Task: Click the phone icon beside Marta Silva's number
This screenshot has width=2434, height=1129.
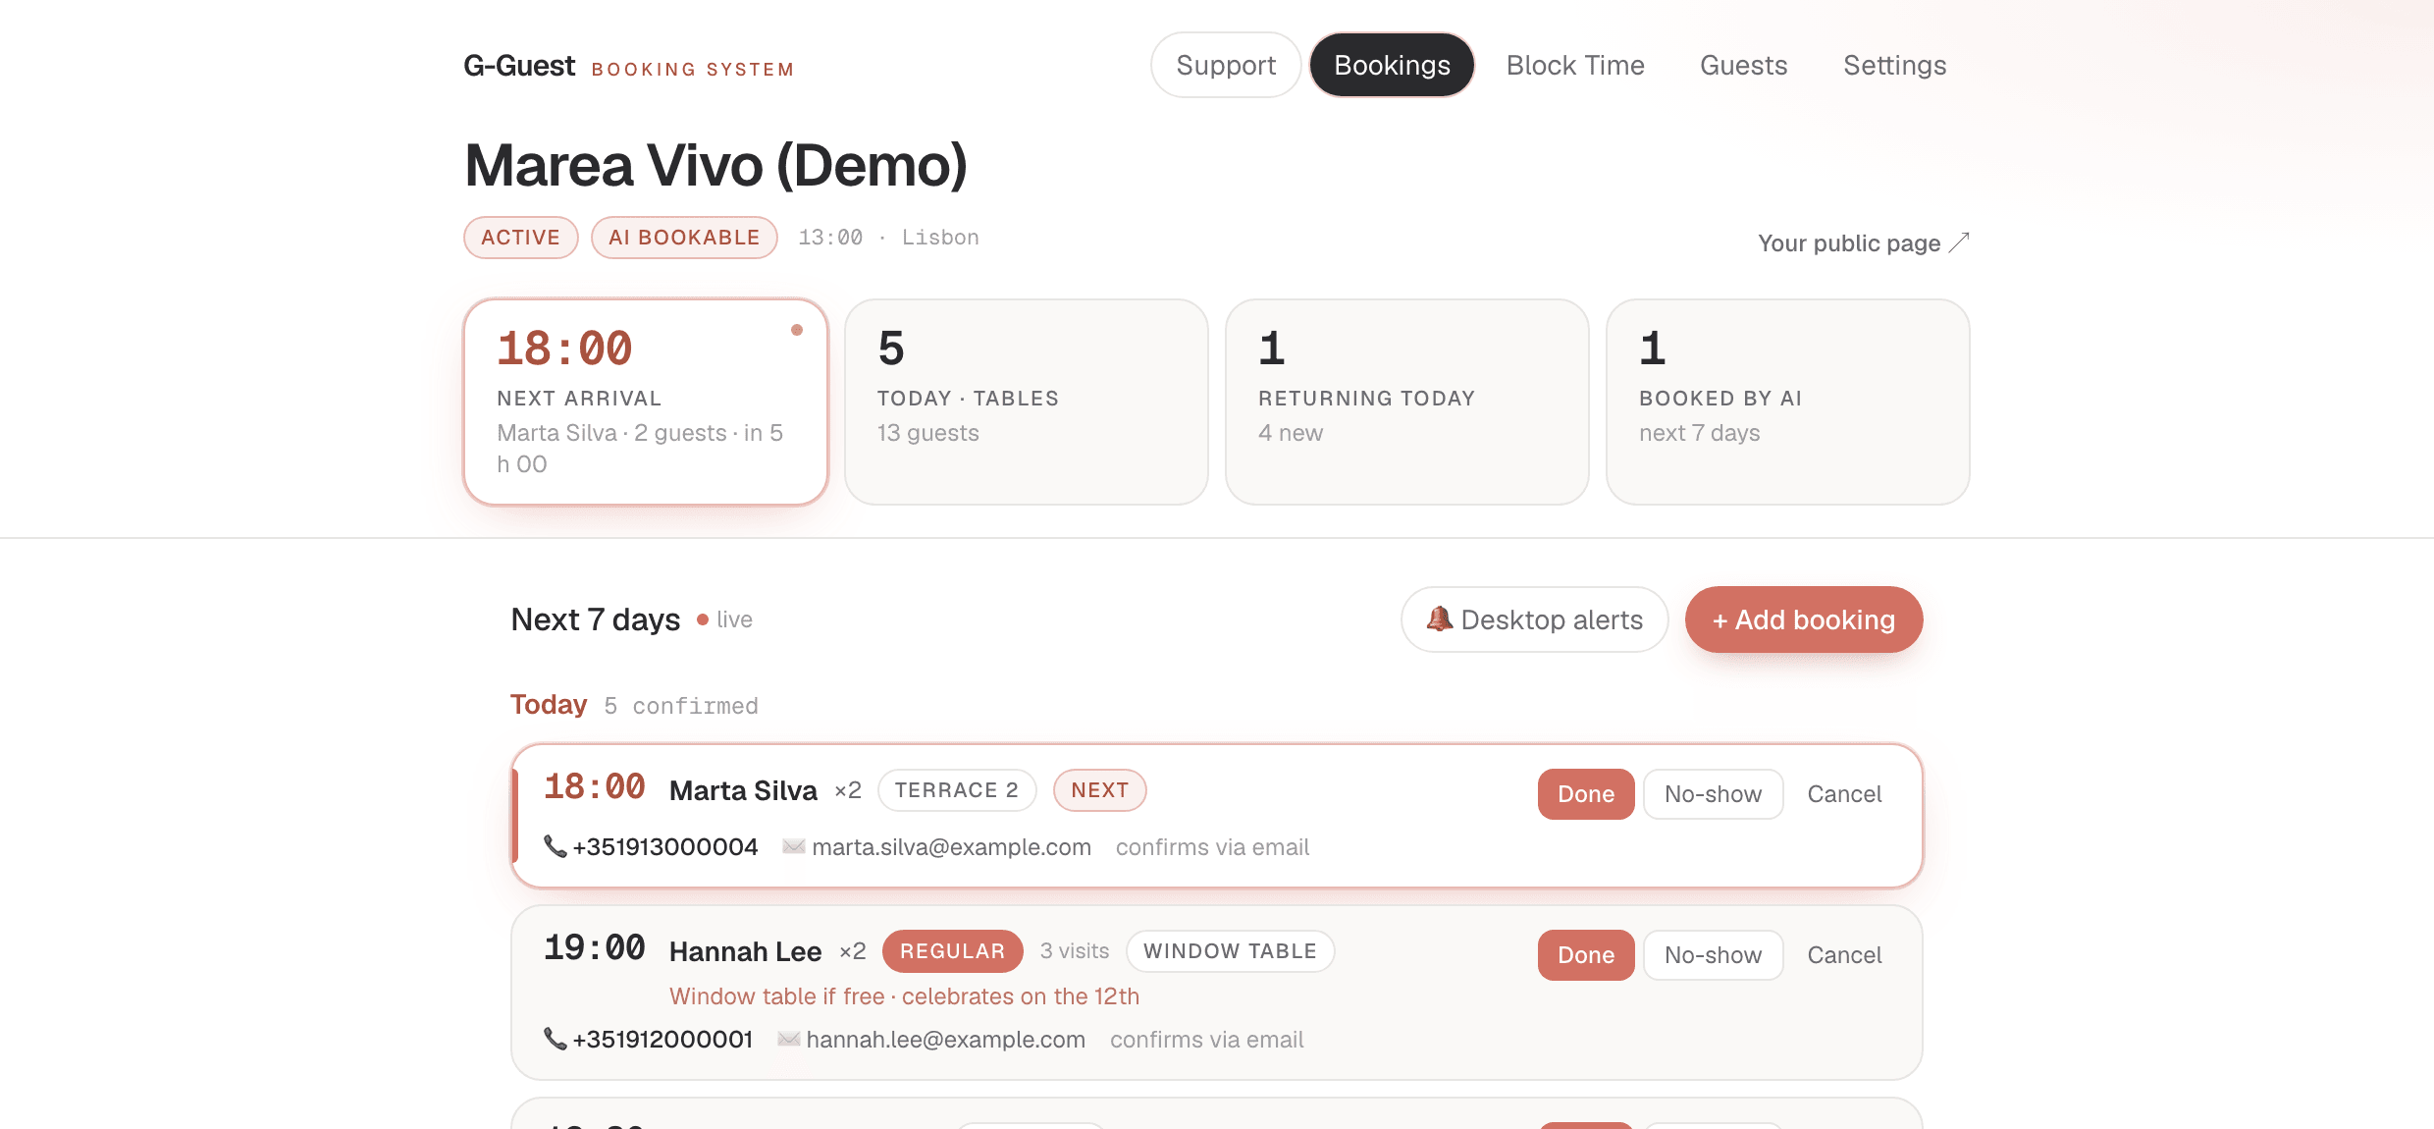Action: [x=556, y=846]
